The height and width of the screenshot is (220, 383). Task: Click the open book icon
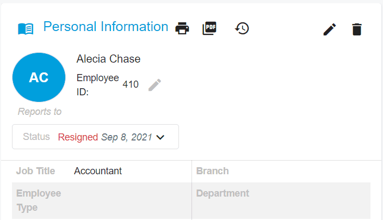(26, 29)
